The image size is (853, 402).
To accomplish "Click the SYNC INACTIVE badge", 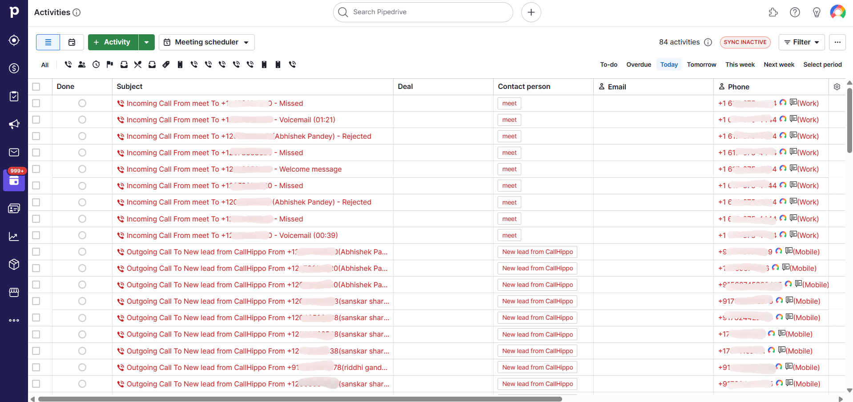I will point(745,42).
